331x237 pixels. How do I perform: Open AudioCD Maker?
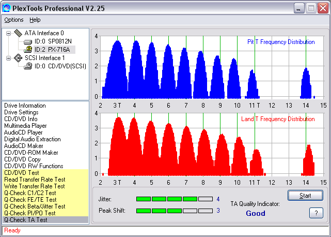click(x=23, y=146)
